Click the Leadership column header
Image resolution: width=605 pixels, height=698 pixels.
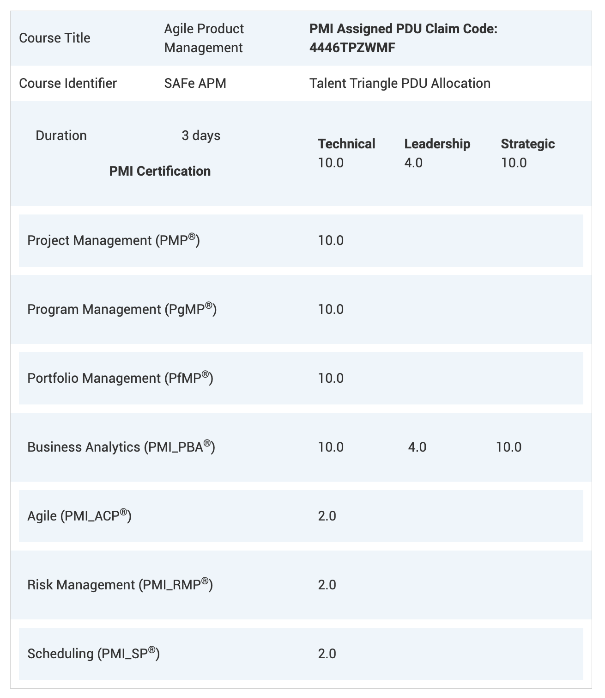(x=437, y=144)
